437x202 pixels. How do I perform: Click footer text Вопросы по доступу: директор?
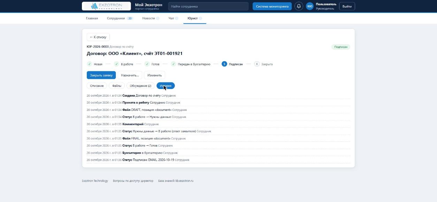[133, 181]
